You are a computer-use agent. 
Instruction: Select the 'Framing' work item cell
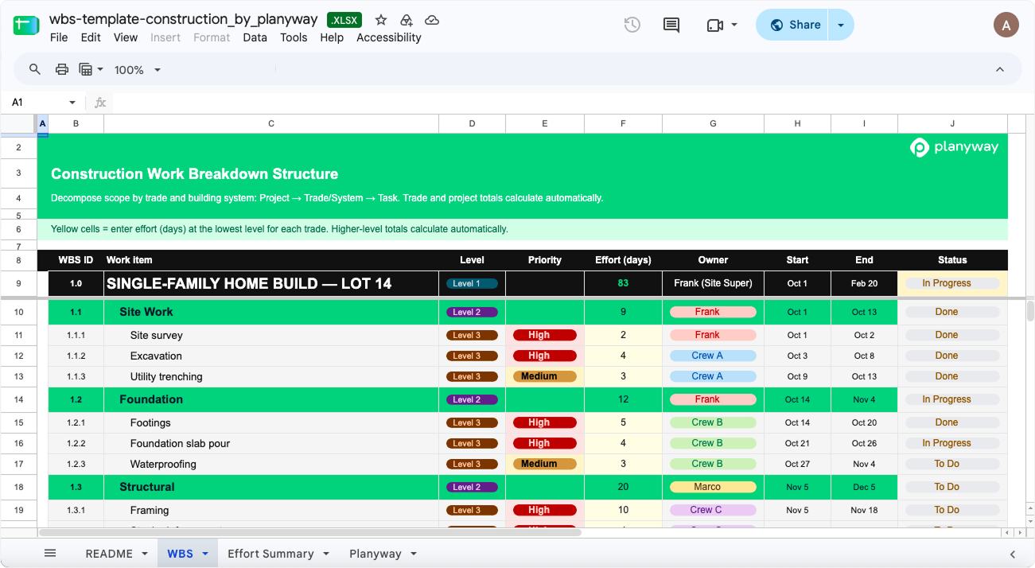[271, 510]
